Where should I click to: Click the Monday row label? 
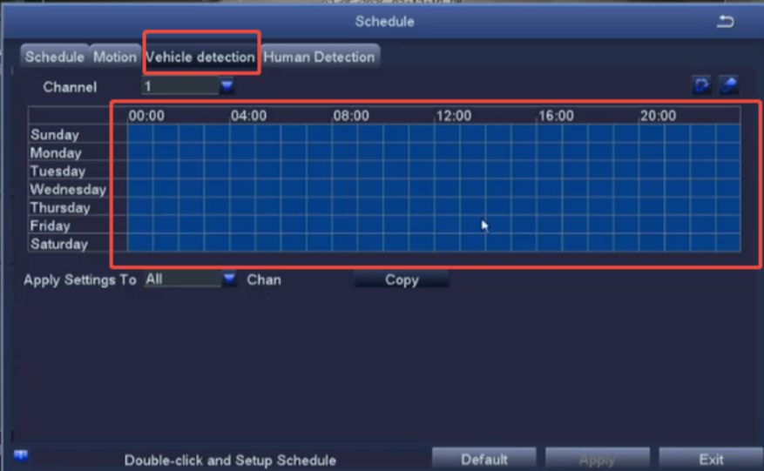(56, 153)
